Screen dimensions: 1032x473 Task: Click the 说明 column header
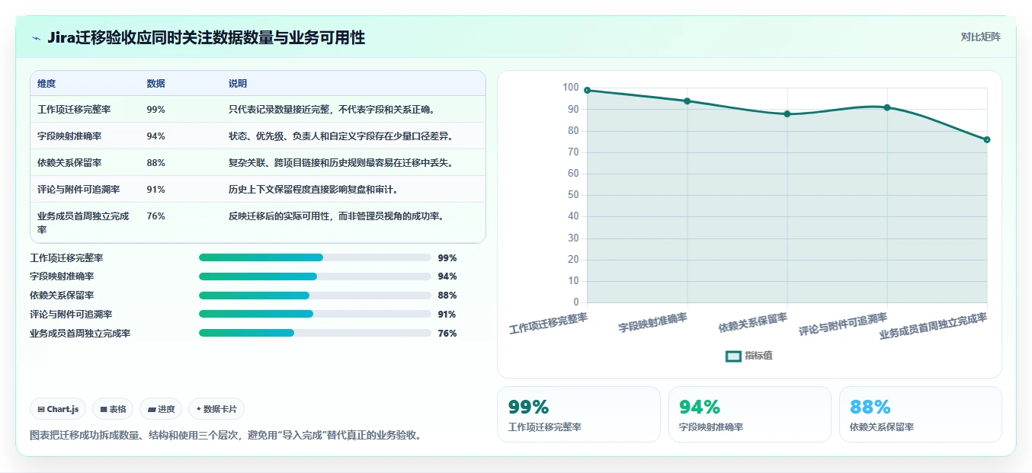click(x=238, y=84)
